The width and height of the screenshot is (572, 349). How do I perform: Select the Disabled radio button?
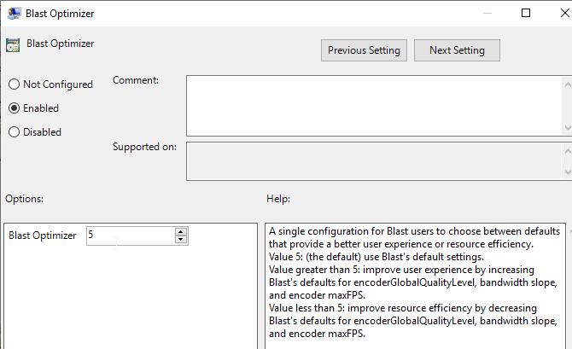click(14, 132)
